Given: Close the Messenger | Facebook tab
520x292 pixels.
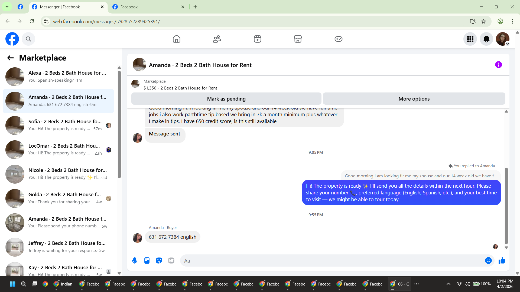Looking at the screenshot, I should pyautogui.click(x=102, y=7).
